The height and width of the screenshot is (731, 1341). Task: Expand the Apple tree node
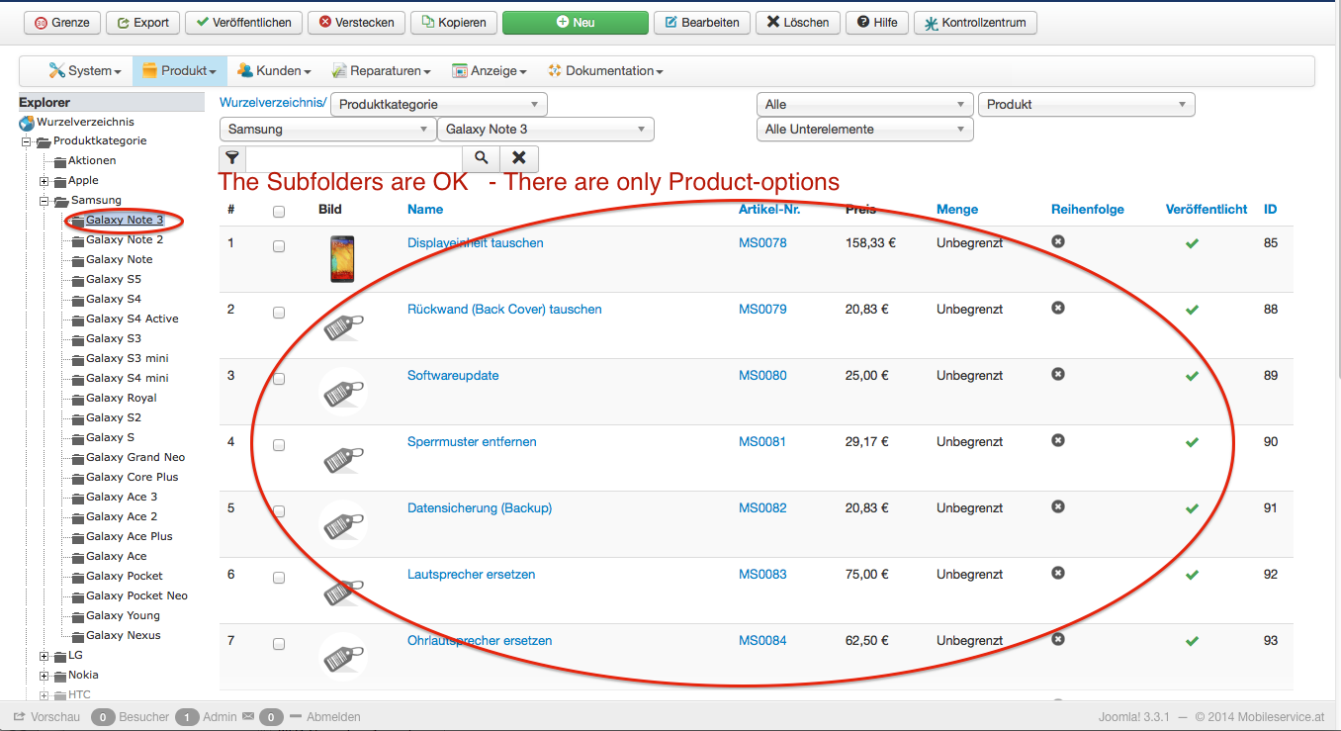coord(44,181)
